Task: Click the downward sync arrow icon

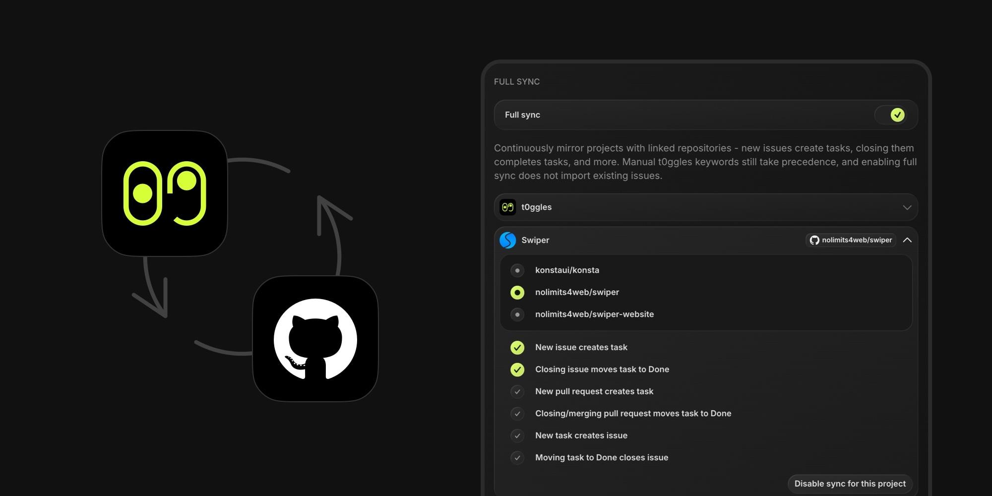Action: (152, 287)
